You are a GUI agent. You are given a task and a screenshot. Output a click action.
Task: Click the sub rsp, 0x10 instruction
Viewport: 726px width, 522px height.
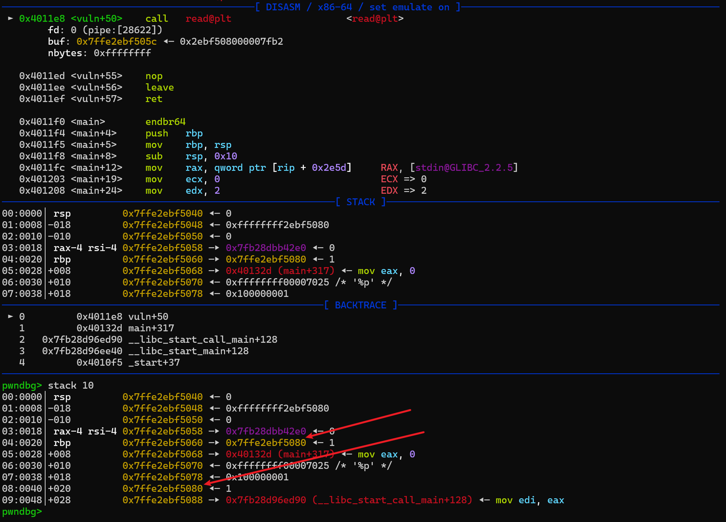point(191,156)
